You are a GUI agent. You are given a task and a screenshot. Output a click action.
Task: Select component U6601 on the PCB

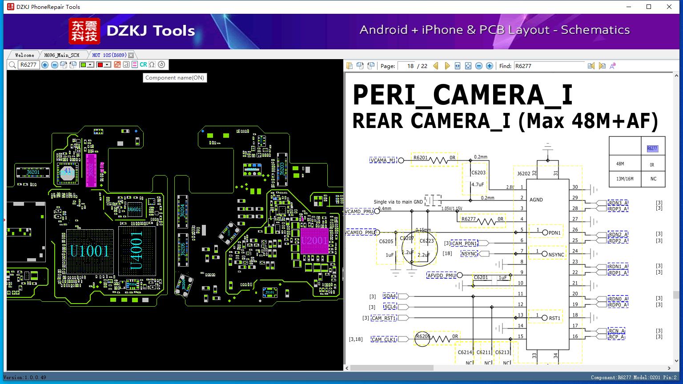tap(134, 209)
